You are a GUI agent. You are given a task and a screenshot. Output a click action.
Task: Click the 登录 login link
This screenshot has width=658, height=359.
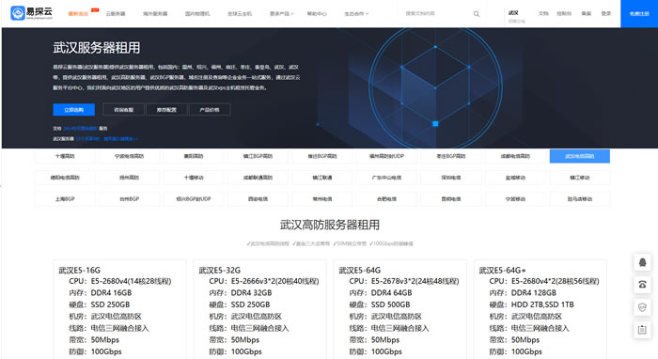[x=606, y=13]
